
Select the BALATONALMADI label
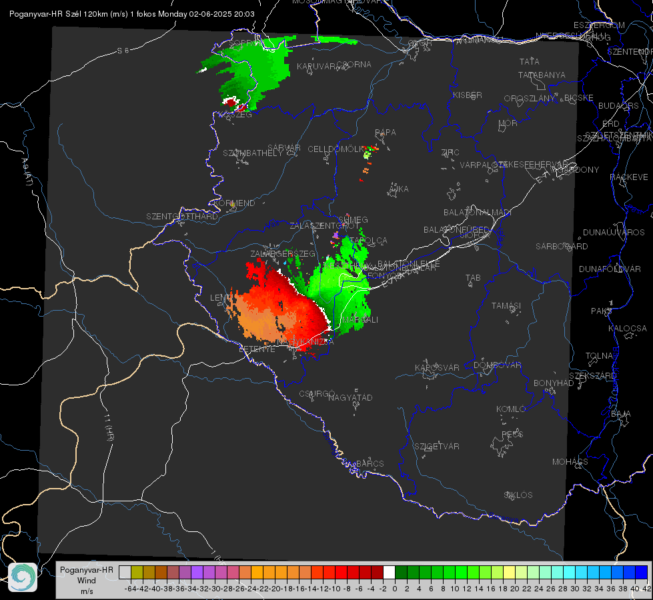478,213
